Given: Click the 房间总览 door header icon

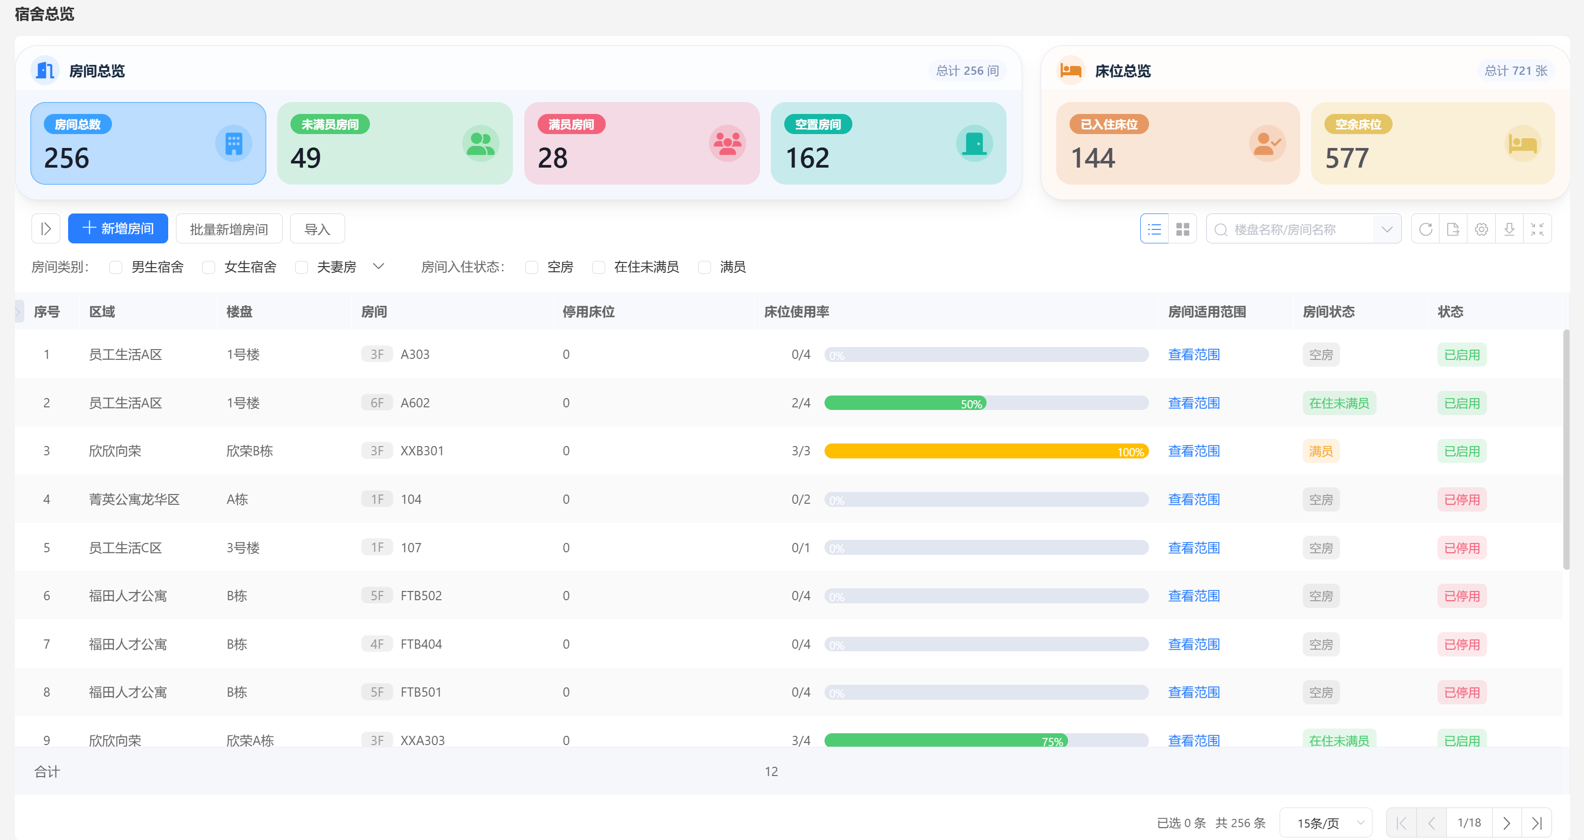Looking at the screenshot, I should tap(45, 71).
